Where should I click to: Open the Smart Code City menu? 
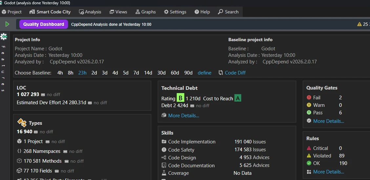(50, 12)
